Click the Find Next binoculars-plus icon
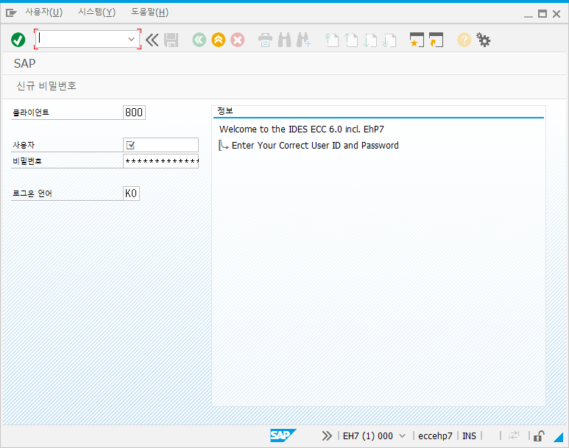Screen dimensions: 569x448 pos(303,40)
